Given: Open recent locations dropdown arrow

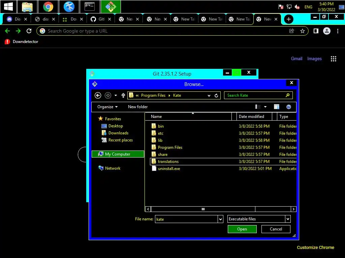Looking at the screenshot, I should pyautogui.click(x=116, y=95).
